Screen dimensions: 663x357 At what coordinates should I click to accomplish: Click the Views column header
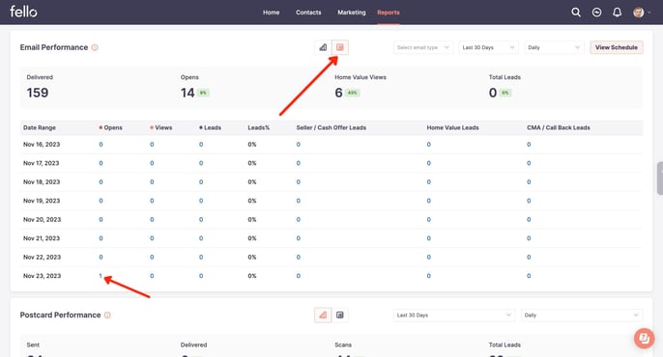(161, 127)
